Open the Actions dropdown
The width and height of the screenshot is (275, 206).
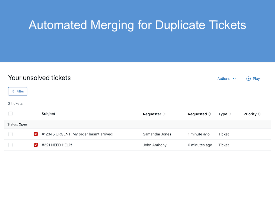tap(224, 79)
